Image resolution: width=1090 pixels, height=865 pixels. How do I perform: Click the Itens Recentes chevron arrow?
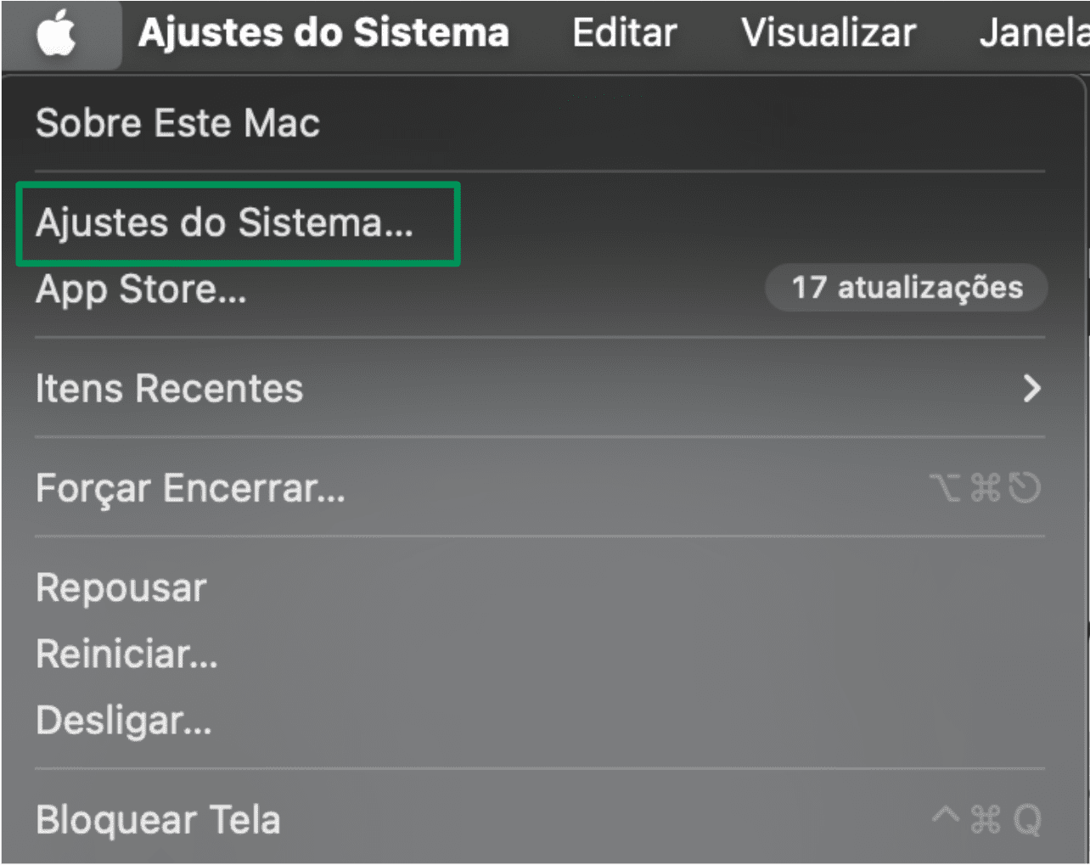[x=1032, y=388]
